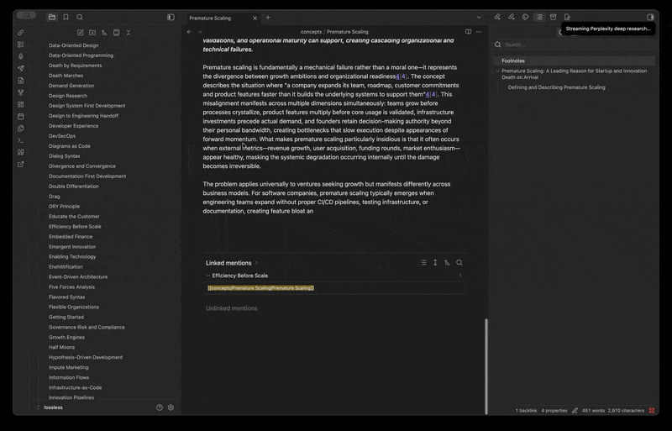
Task: Toggle the left sidebar collapse
Action: 171,17
